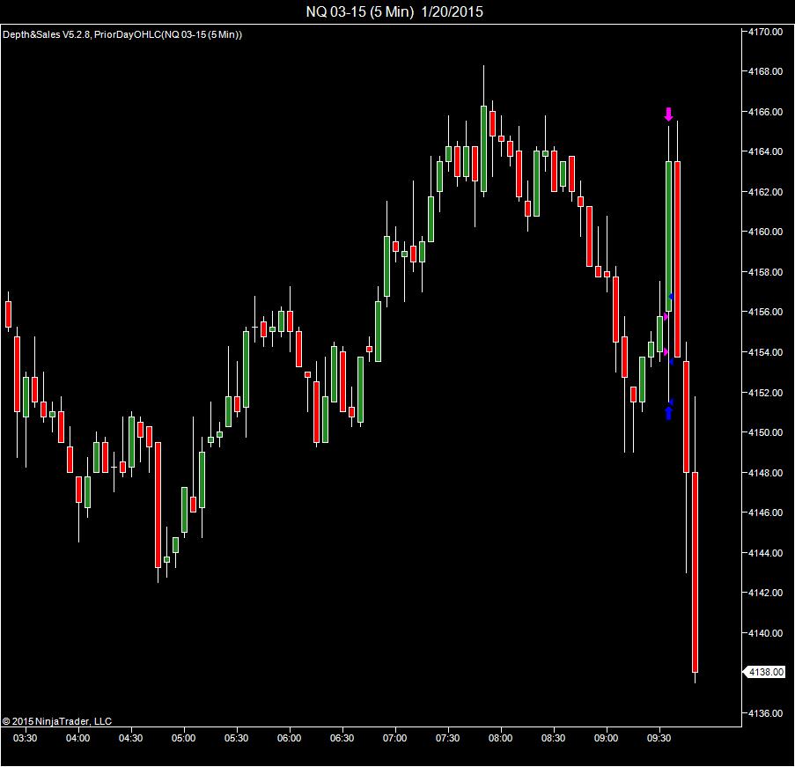The image size is (795, 767).
Task: Click the 4160.00 price axis label
Action: 766,232
